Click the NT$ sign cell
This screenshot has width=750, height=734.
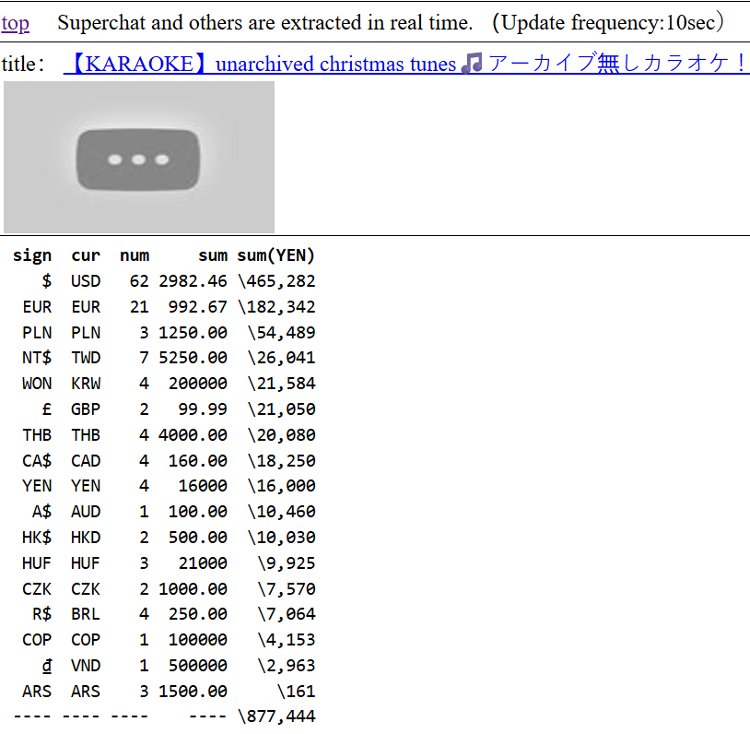[x=37, y=358]
